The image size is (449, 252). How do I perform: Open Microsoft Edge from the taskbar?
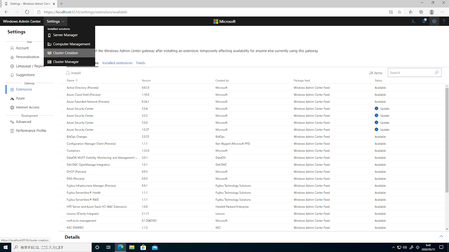coord(120,247)
